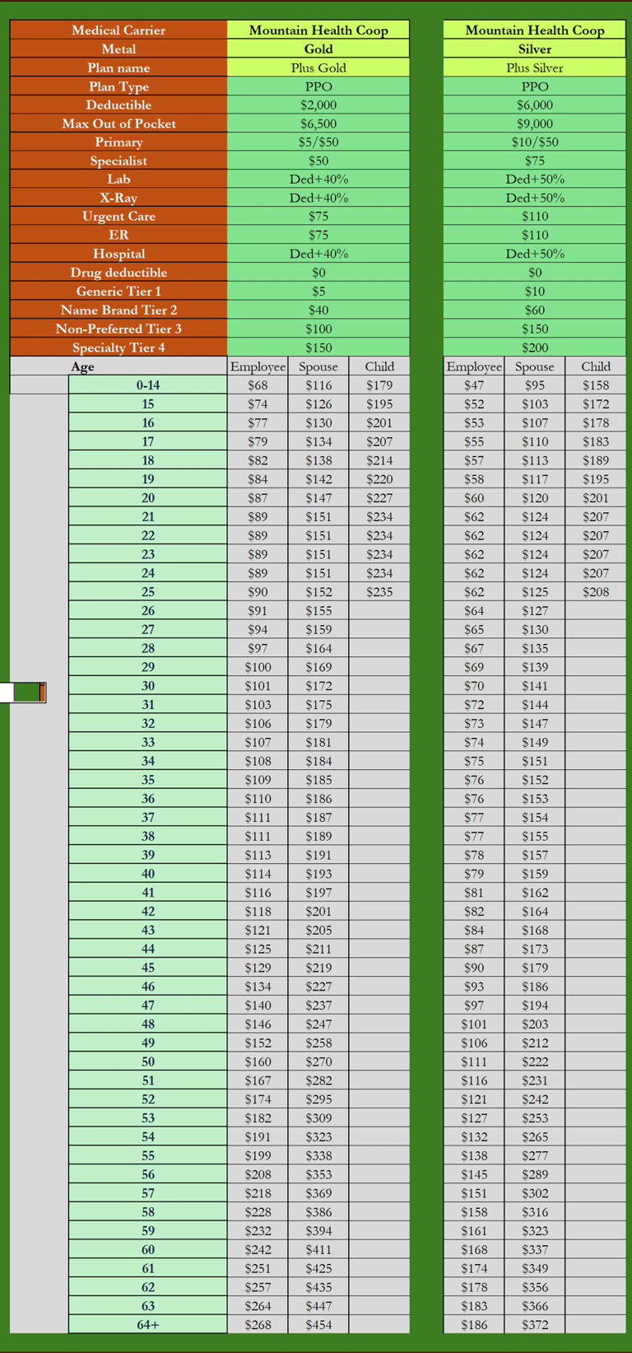
Task: Click the "$235" Gold child rate at age 25
Action: coord(379,592)
